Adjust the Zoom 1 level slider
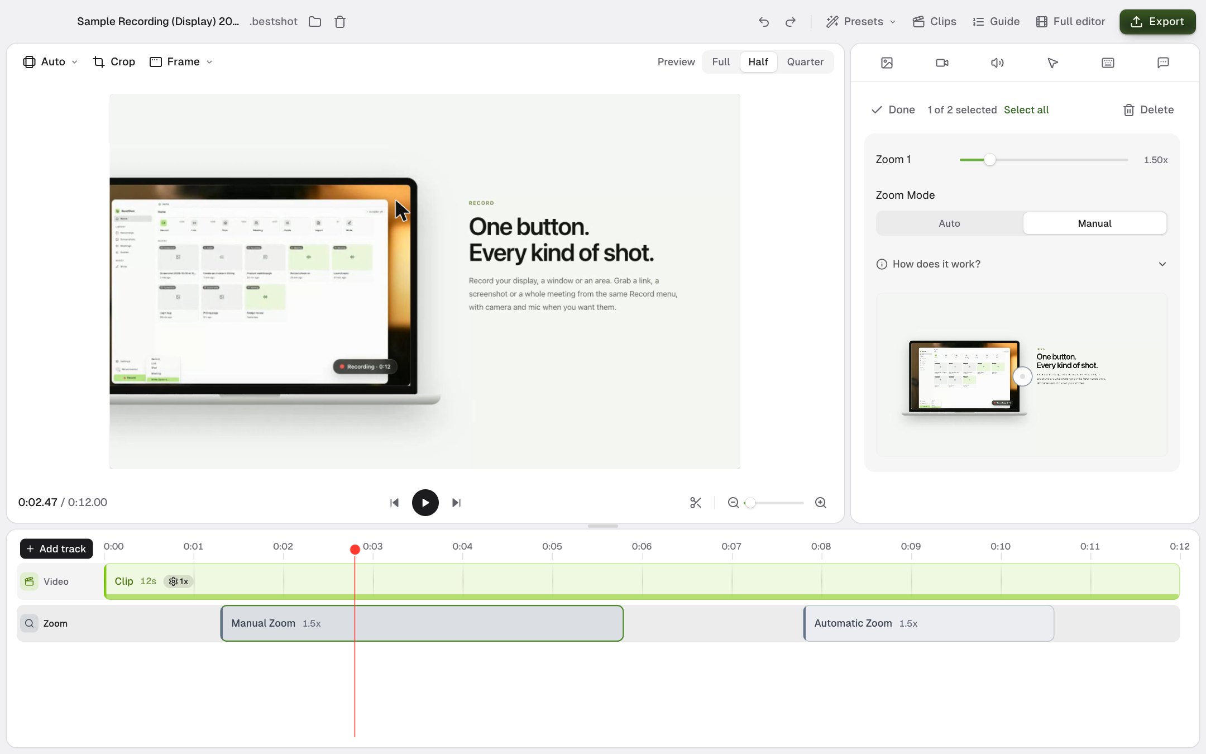 989,160
